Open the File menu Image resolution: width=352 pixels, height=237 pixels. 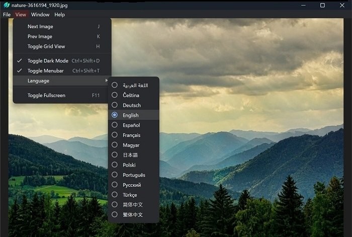[7, 15]
